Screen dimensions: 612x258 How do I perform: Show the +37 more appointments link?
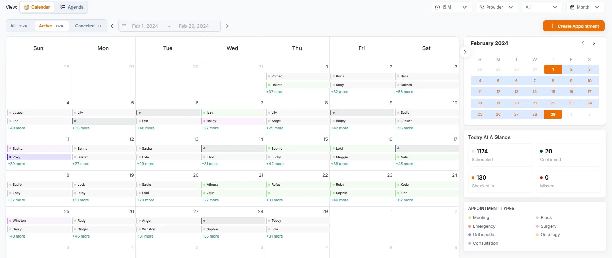click(275, 92)
